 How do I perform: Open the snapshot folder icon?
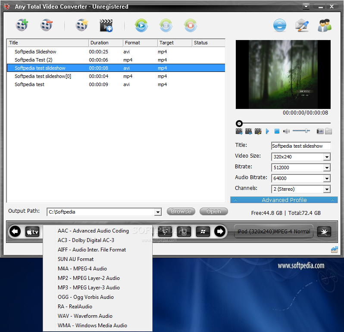[x=328, y=131]
